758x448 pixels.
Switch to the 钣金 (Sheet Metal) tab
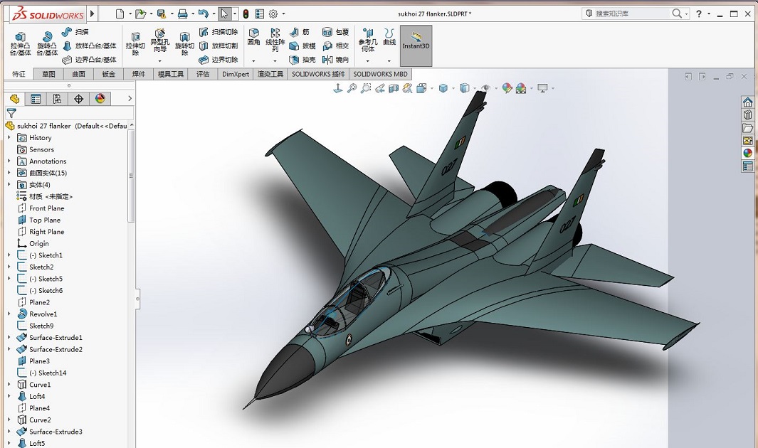(x=109, y=74)
